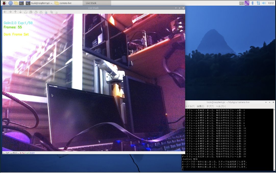Close the terminal window
The image size is (276, 173).
273,102
